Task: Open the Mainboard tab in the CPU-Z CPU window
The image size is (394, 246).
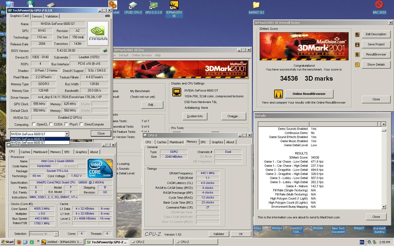Action: (40, 152)
